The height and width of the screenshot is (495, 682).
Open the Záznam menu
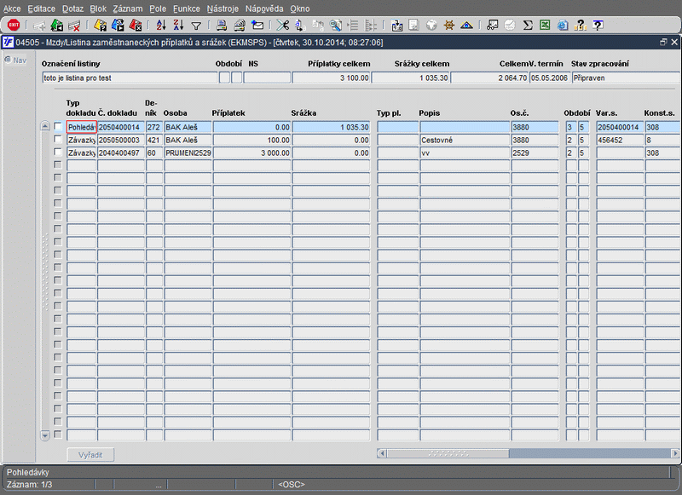coord(127,8)
